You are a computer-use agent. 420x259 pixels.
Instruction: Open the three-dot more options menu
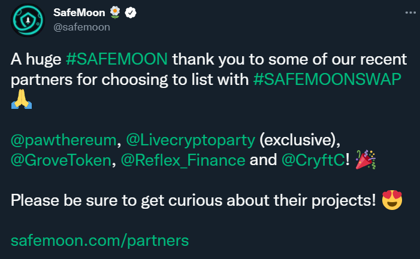410,13
